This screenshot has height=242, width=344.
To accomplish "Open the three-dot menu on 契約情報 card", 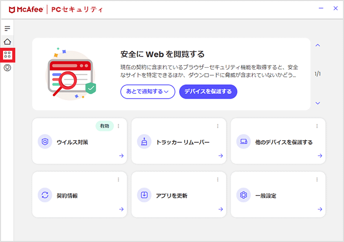I will tap(119, 179).
